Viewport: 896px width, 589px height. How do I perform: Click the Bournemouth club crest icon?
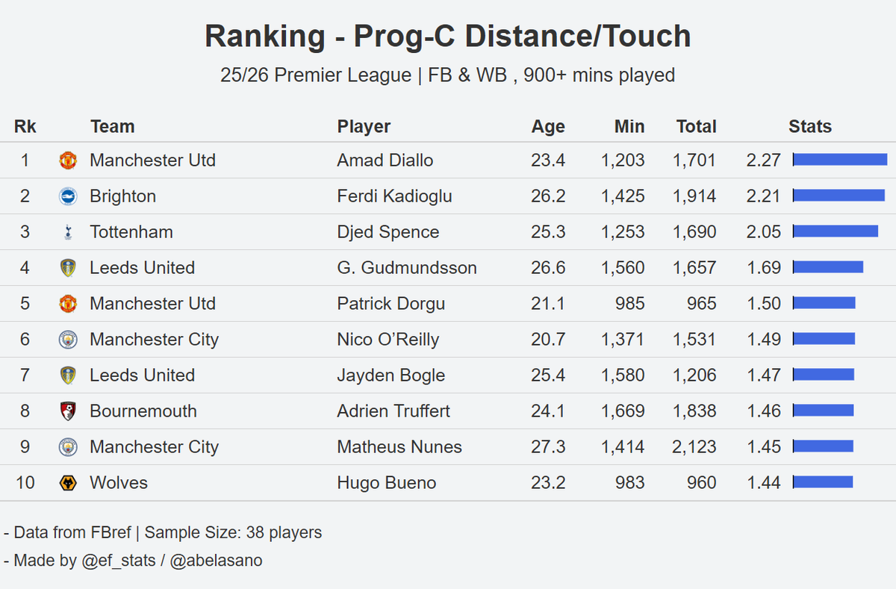click(x=68, y=411)
